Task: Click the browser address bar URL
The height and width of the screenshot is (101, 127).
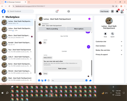Action: click(x=30, y=6)
